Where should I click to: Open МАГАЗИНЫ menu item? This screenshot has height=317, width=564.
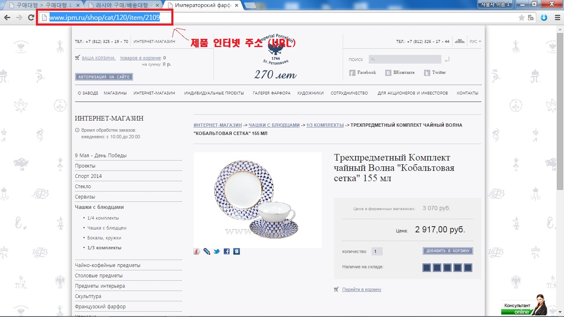pos(115,93)
